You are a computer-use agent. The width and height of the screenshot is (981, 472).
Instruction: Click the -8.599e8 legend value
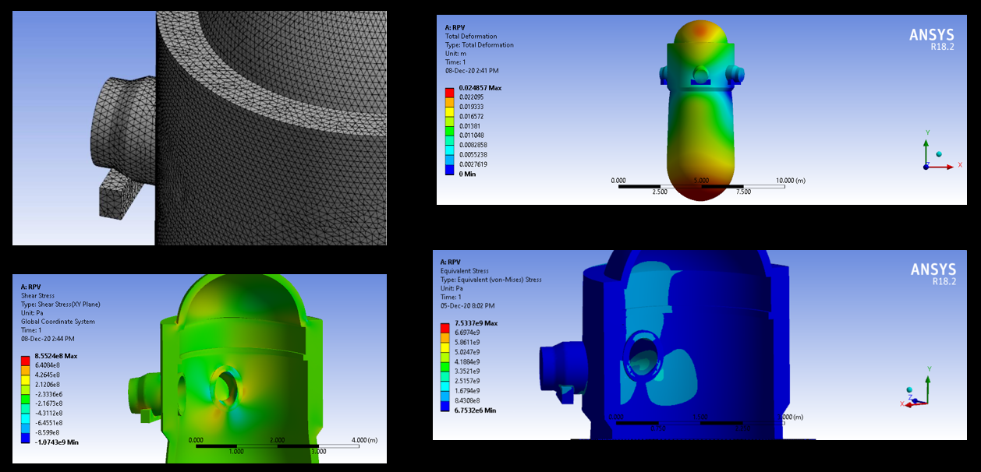[46, 432]
